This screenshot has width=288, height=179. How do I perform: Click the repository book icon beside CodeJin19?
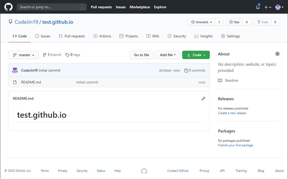coord(11,22)
